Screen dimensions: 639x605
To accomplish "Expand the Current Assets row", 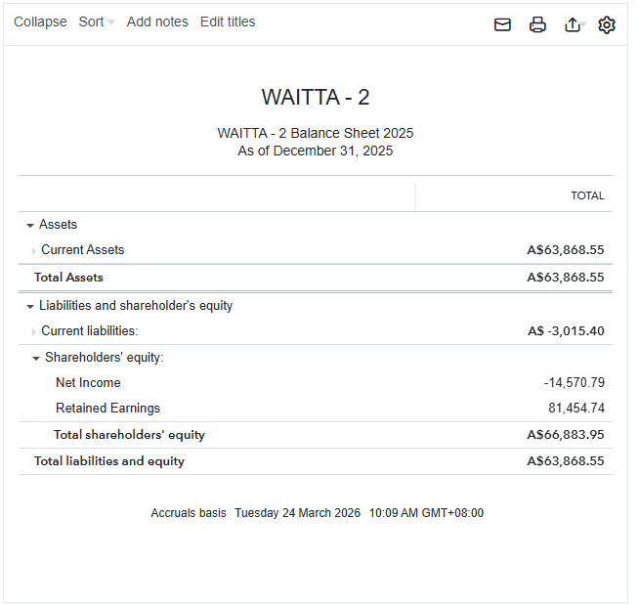I will click(34, 250).
